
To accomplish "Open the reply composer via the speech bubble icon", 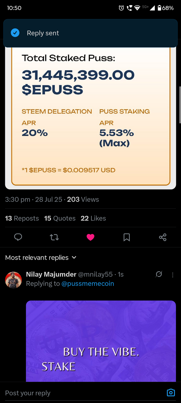I will click(18, 237).
